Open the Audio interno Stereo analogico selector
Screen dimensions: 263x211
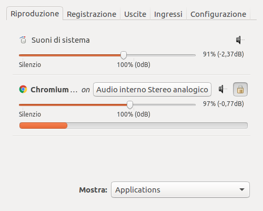point(152,90)
